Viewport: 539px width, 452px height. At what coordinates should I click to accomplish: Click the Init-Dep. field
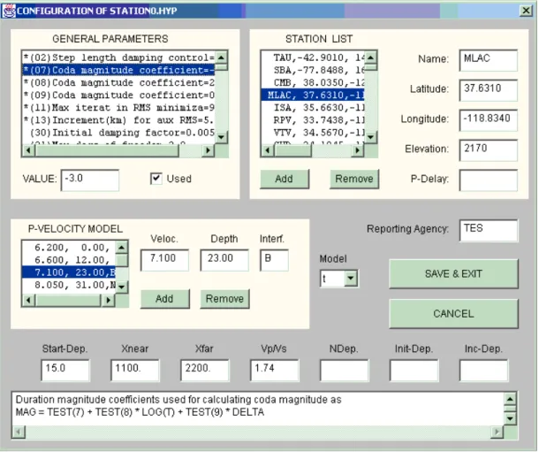[x=414, y=370]
